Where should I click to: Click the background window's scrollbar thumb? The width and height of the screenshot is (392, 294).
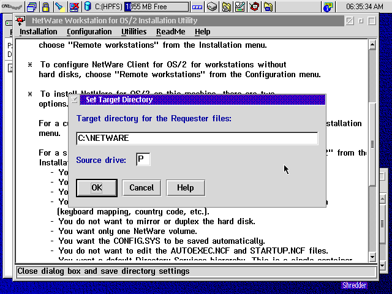(382, 224)
